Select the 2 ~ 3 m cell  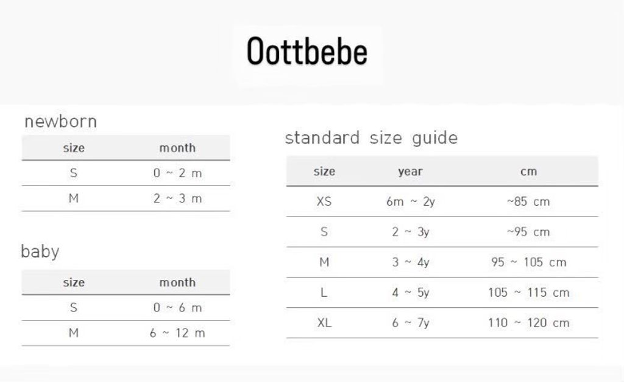(177, 199)
